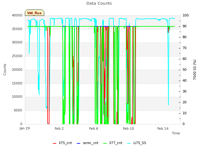Click the Feb 6 date tick label

(94, 129)
